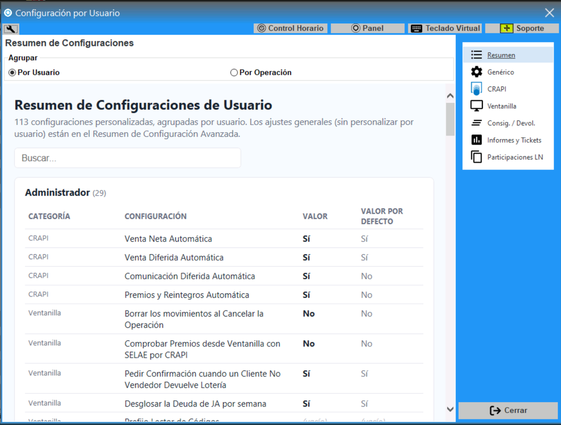Click the Ventanilla monitor icon

pyautogui.click(x=476, y=106)
